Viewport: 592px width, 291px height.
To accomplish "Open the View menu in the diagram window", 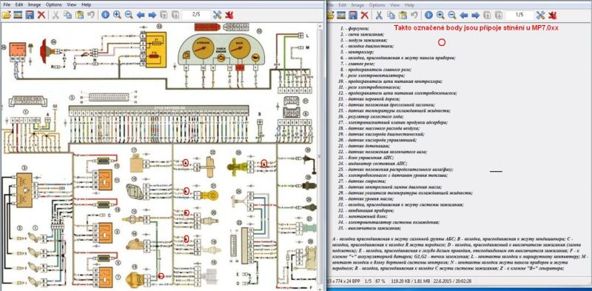I will (72, 5).
